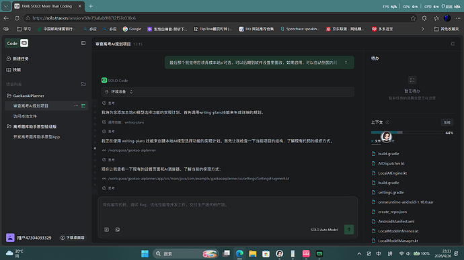Screen dimensions: 464x260
Task: Open the browser extensions icon
Action: click(424, 18)
